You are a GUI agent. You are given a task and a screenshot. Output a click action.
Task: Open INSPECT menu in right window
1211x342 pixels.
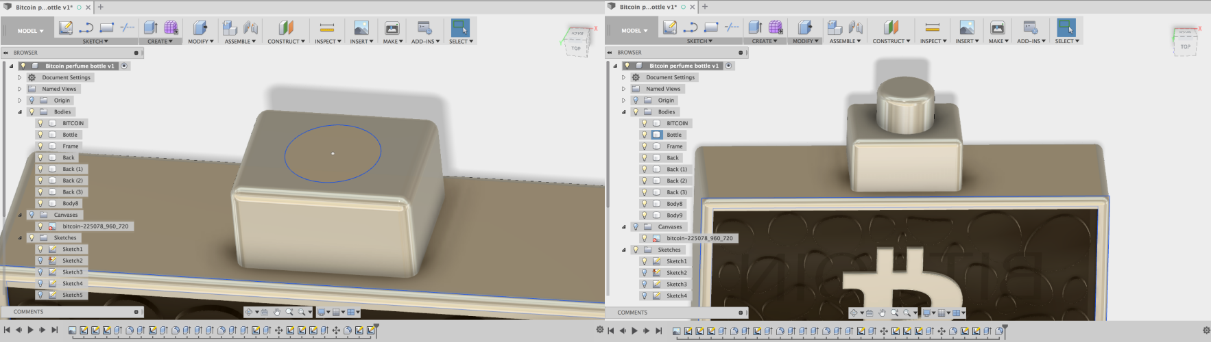tap(933, 41)
